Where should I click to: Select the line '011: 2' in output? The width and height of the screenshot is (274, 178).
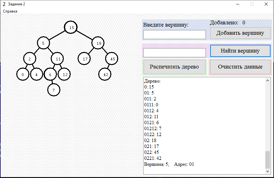[x=150, y=99]
